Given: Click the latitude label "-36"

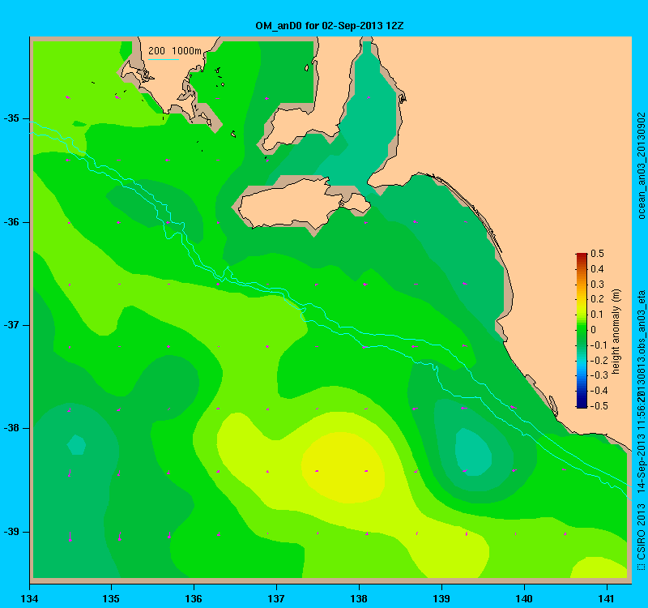Looking at the screenshot, I should [11, 222].
